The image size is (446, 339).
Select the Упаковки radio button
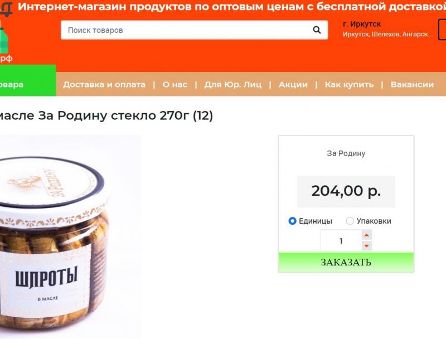pyautogui.click(x=350, y=221)
